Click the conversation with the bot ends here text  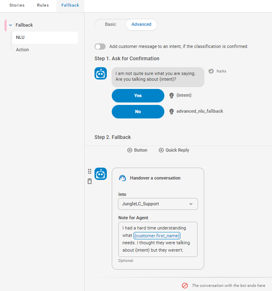[228, 285]
